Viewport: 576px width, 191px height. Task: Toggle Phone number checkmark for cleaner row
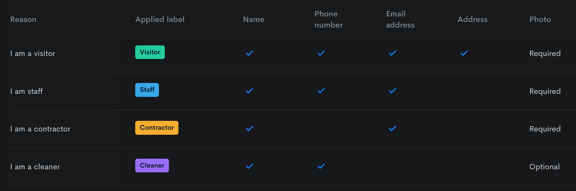coord(321,166)
